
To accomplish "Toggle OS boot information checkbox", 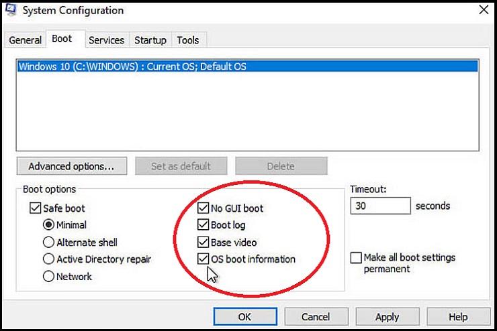I will pyautogui.click(x=203, y=259).
